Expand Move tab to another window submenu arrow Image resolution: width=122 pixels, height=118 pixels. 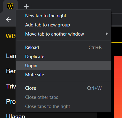pyautogui.click(x=107, y=34)
